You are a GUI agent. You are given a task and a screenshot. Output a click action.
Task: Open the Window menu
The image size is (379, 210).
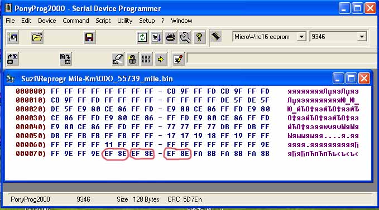coord(181,21)
